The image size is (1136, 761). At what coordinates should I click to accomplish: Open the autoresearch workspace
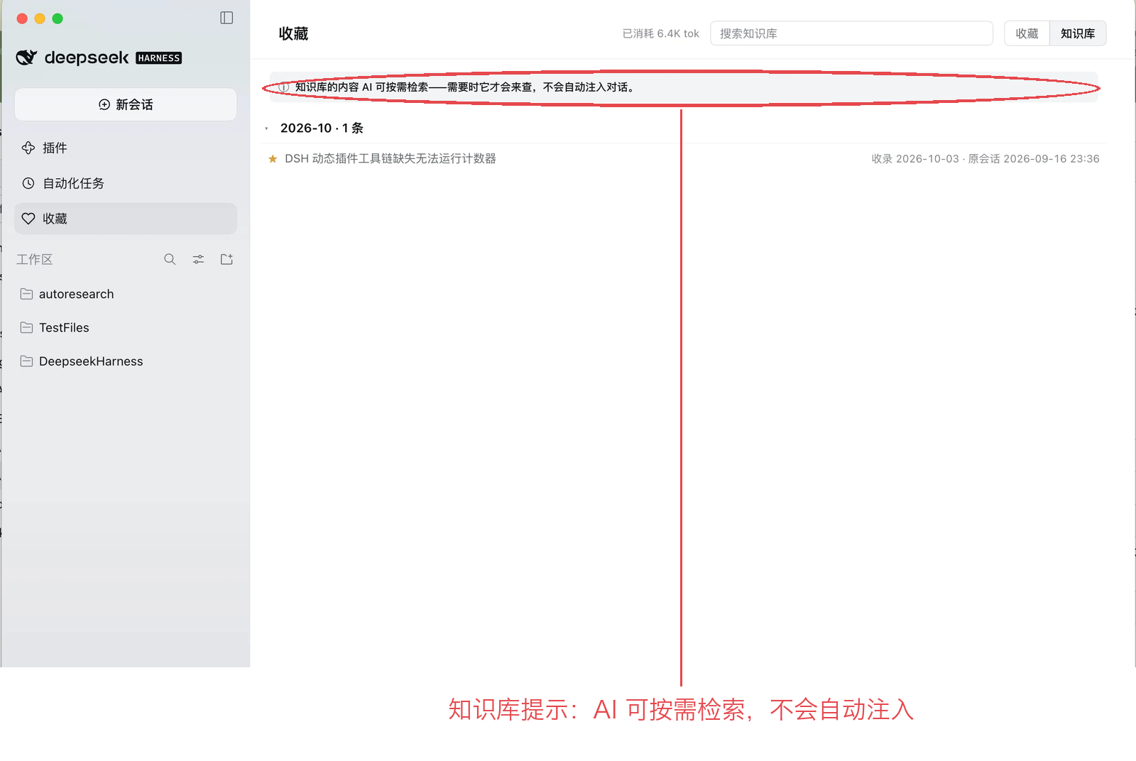click(126, 294)
